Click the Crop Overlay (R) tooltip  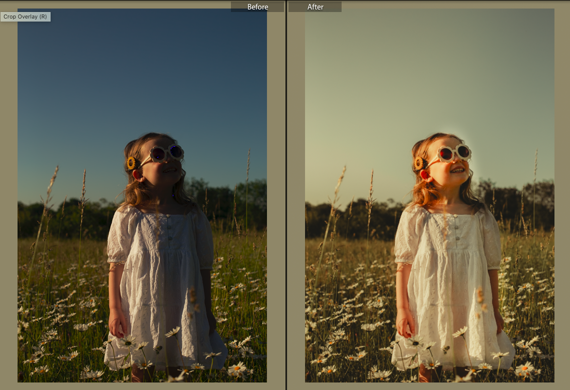[x=26, y=17]
